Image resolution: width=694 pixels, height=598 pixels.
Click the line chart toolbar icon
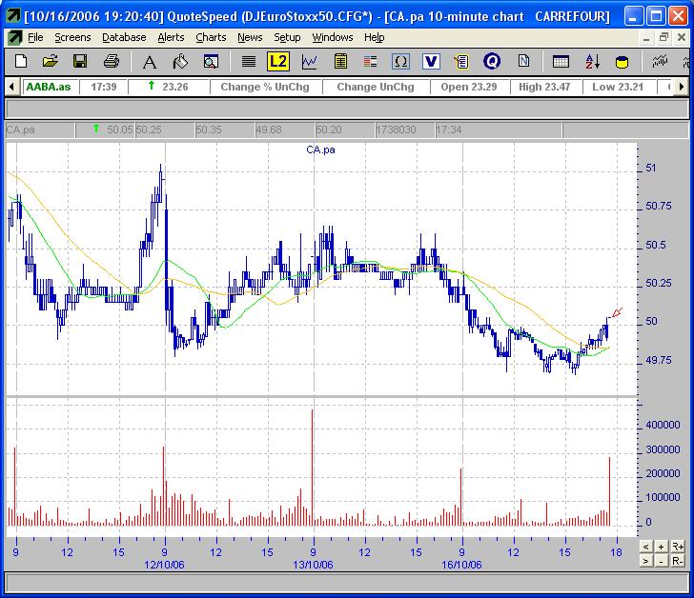click(309, 62)
